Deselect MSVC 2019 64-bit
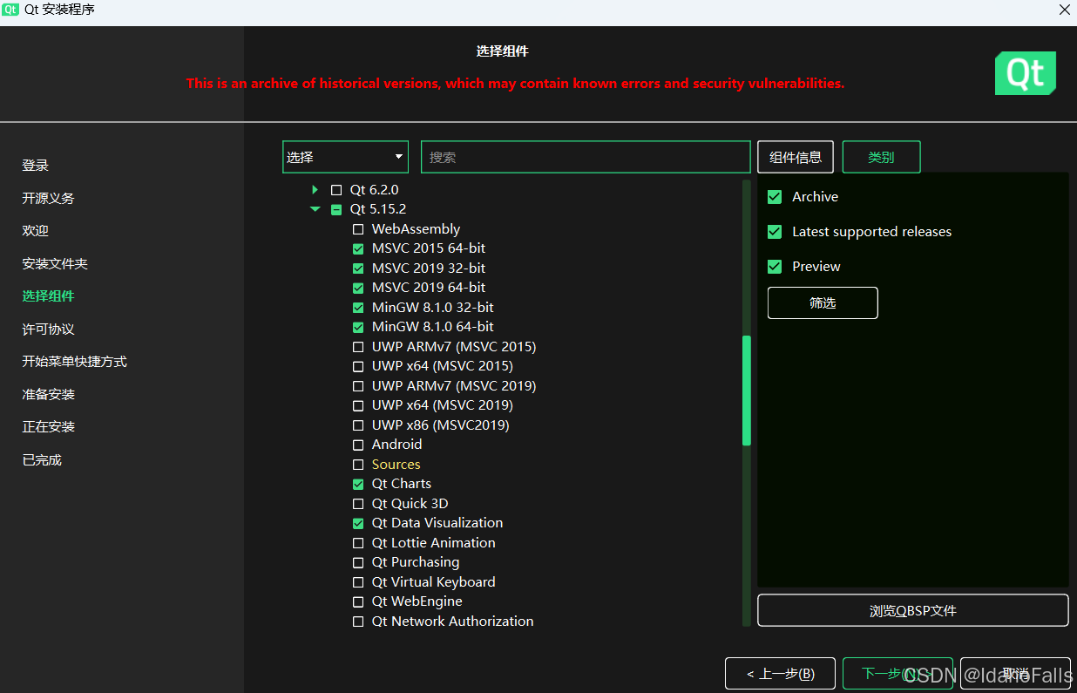 pyautogui.click(x=358, y=288)
